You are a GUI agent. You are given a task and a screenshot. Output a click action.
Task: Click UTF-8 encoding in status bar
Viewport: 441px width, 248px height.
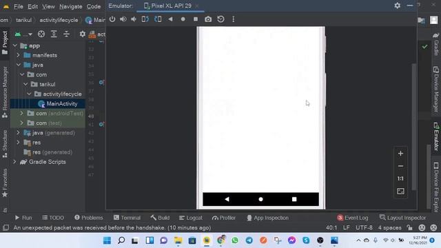pyautogui.click(x=364, y=227)
